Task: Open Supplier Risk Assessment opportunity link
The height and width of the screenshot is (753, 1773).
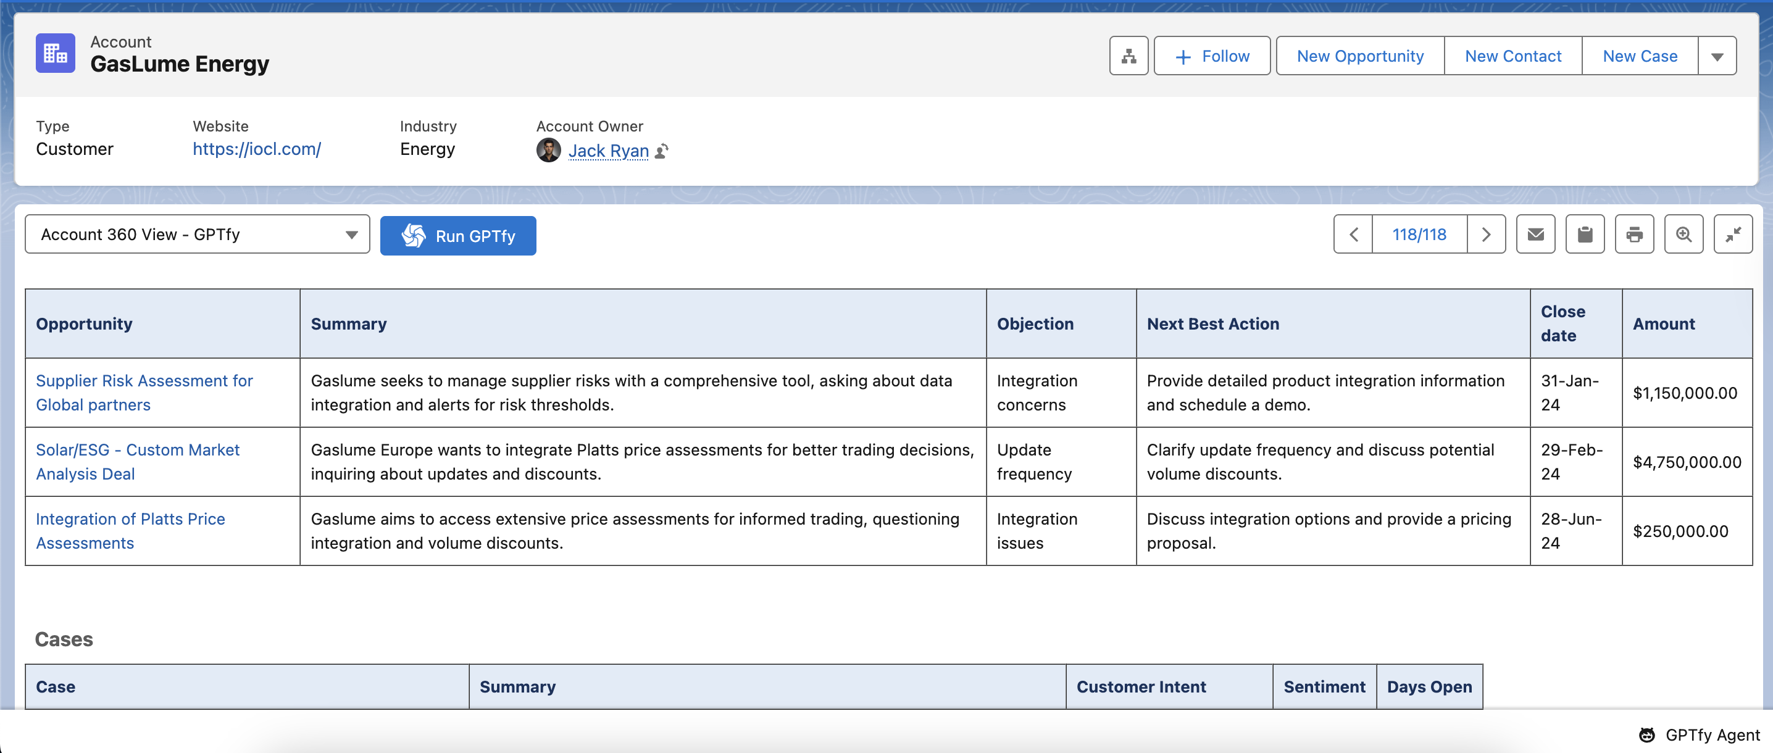Action: pos(144,393)
